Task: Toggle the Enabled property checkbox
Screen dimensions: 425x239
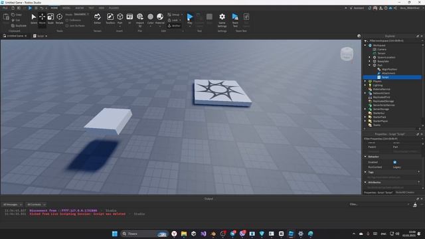Action: point(394,162)
